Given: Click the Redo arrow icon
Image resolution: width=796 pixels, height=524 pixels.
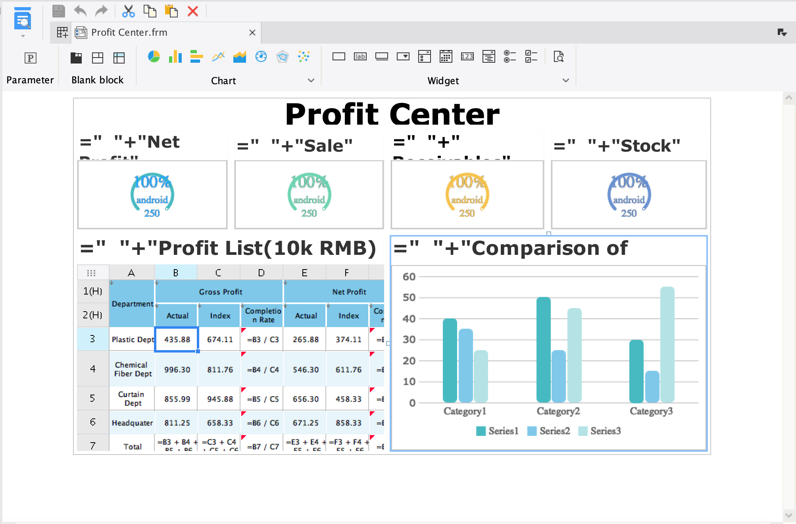Looking at the screenshot, I should click(102, 11).
